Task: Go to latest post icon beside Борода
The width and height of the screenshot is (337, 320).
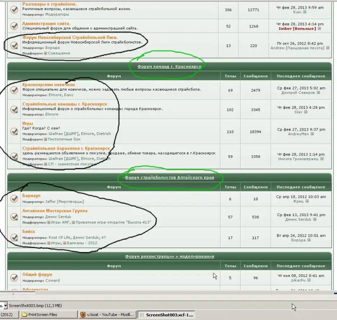Action: tap(309, 240)
